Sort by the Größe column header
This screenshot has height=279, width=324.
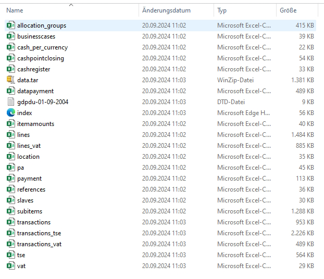click(289, 10)
